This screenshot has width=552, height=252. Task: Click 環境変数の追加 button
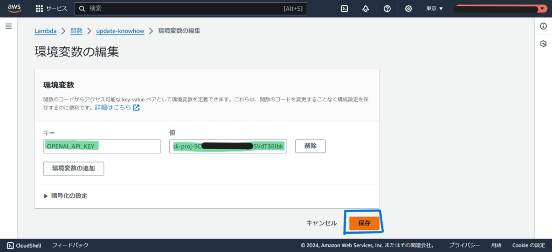tap(73, 169)
